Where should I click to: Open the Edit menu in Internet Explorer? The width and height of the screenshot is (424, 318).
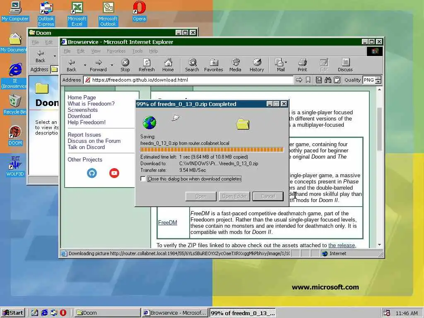click(81, 51)
